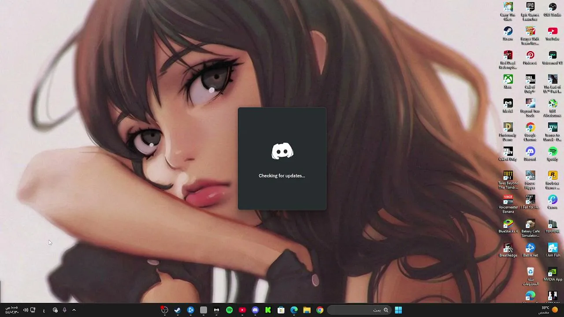
Task: Select the Steam desktop shortcut
Action: click(x=508, y=34)
